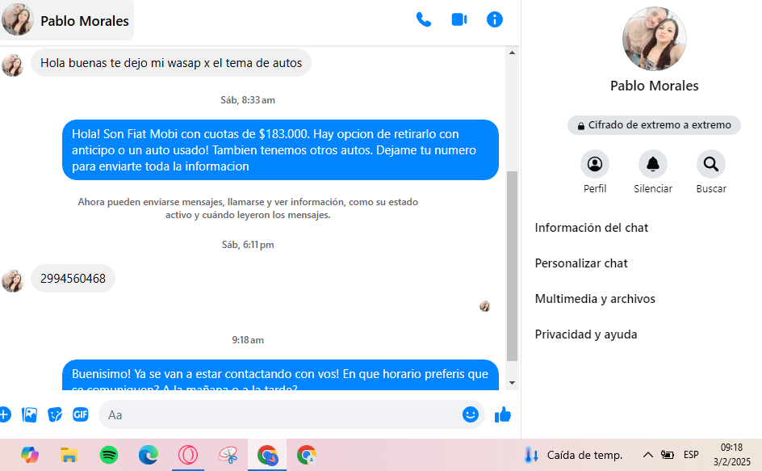Viewport: 762px width, 471px height.
Task: Click the 9:18 am timestamp
Action: tap(248, 340)
